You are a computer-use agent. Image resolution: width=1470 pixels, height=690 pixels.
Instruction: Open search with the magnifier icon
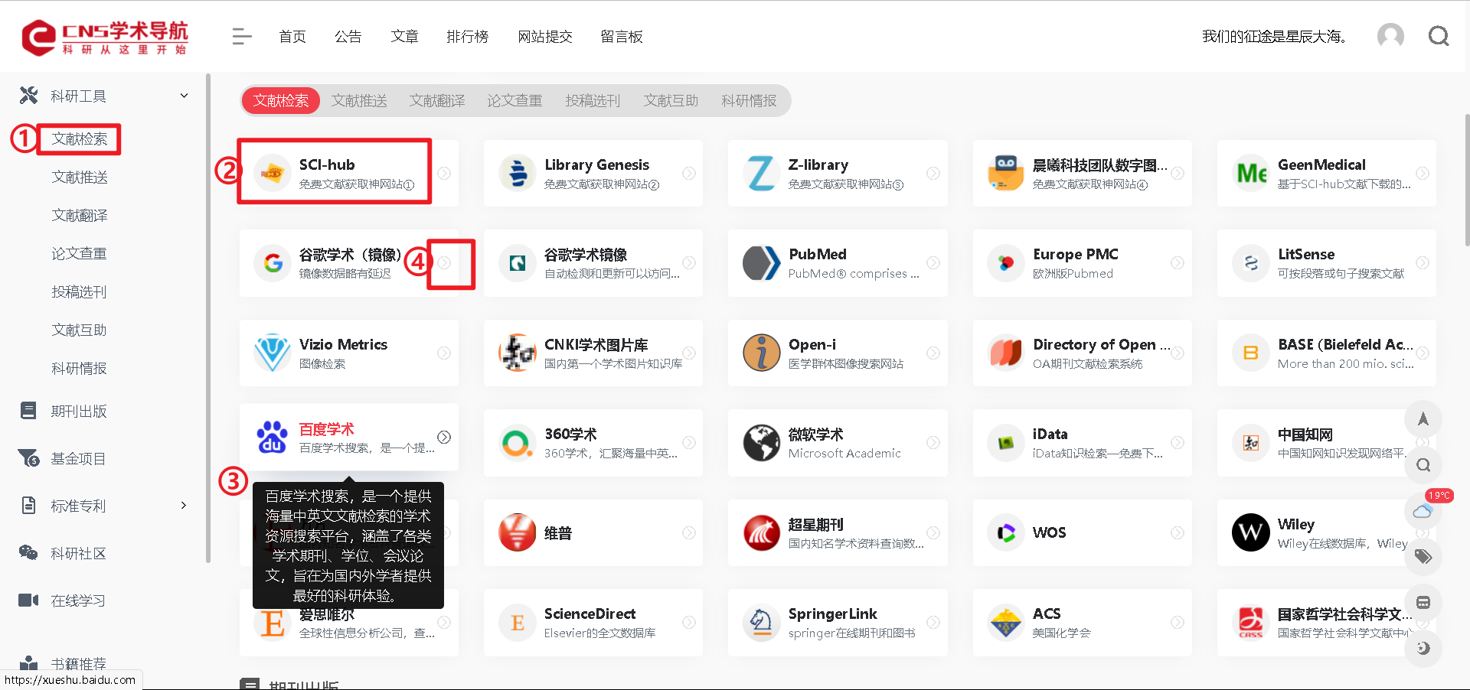pos(1439,36)
